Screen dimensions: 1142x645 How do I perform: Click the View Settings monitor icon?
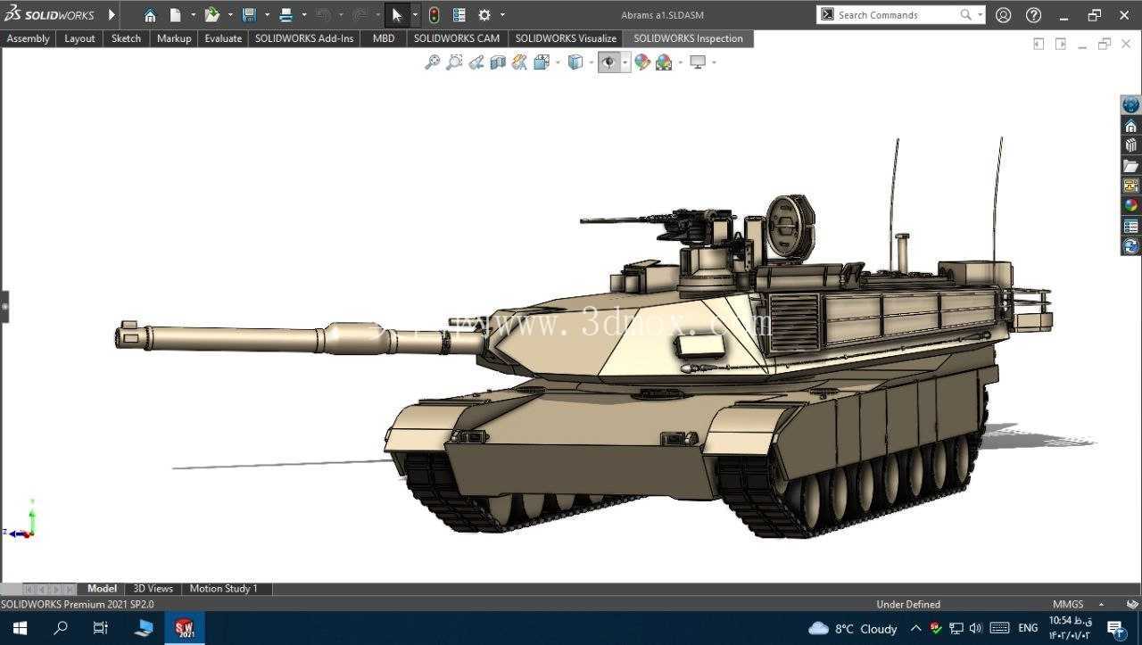pos(698,62)
